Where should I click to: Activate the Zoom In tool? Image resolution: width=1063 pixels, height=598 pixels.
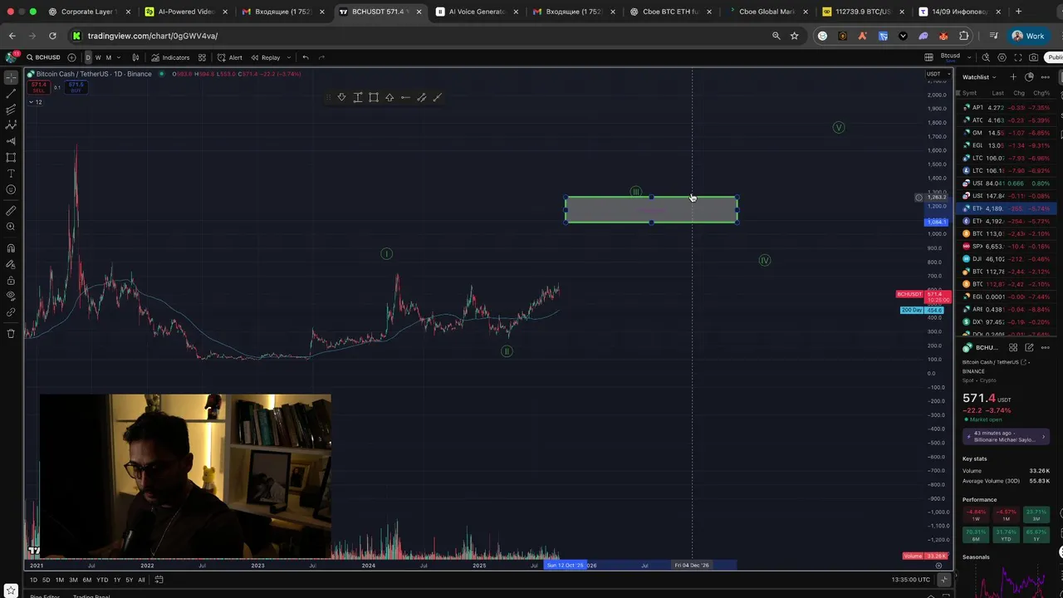pyautogui.click(x=11, y=227)
